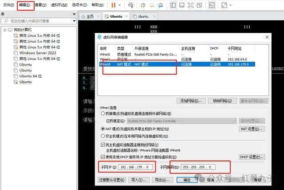This screenshot has height=190, width=284.
Task: Click the Console View toolbar icon
Action: point(212,5)
